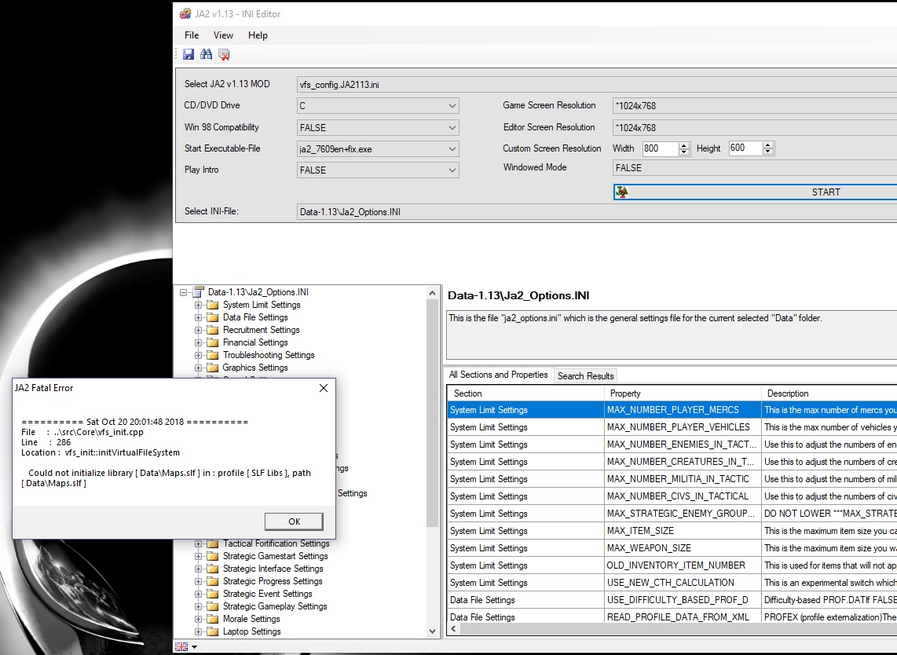Expand the Recruitment Settings node
This screenshot has height=655, width=897.
pos(198,330)
